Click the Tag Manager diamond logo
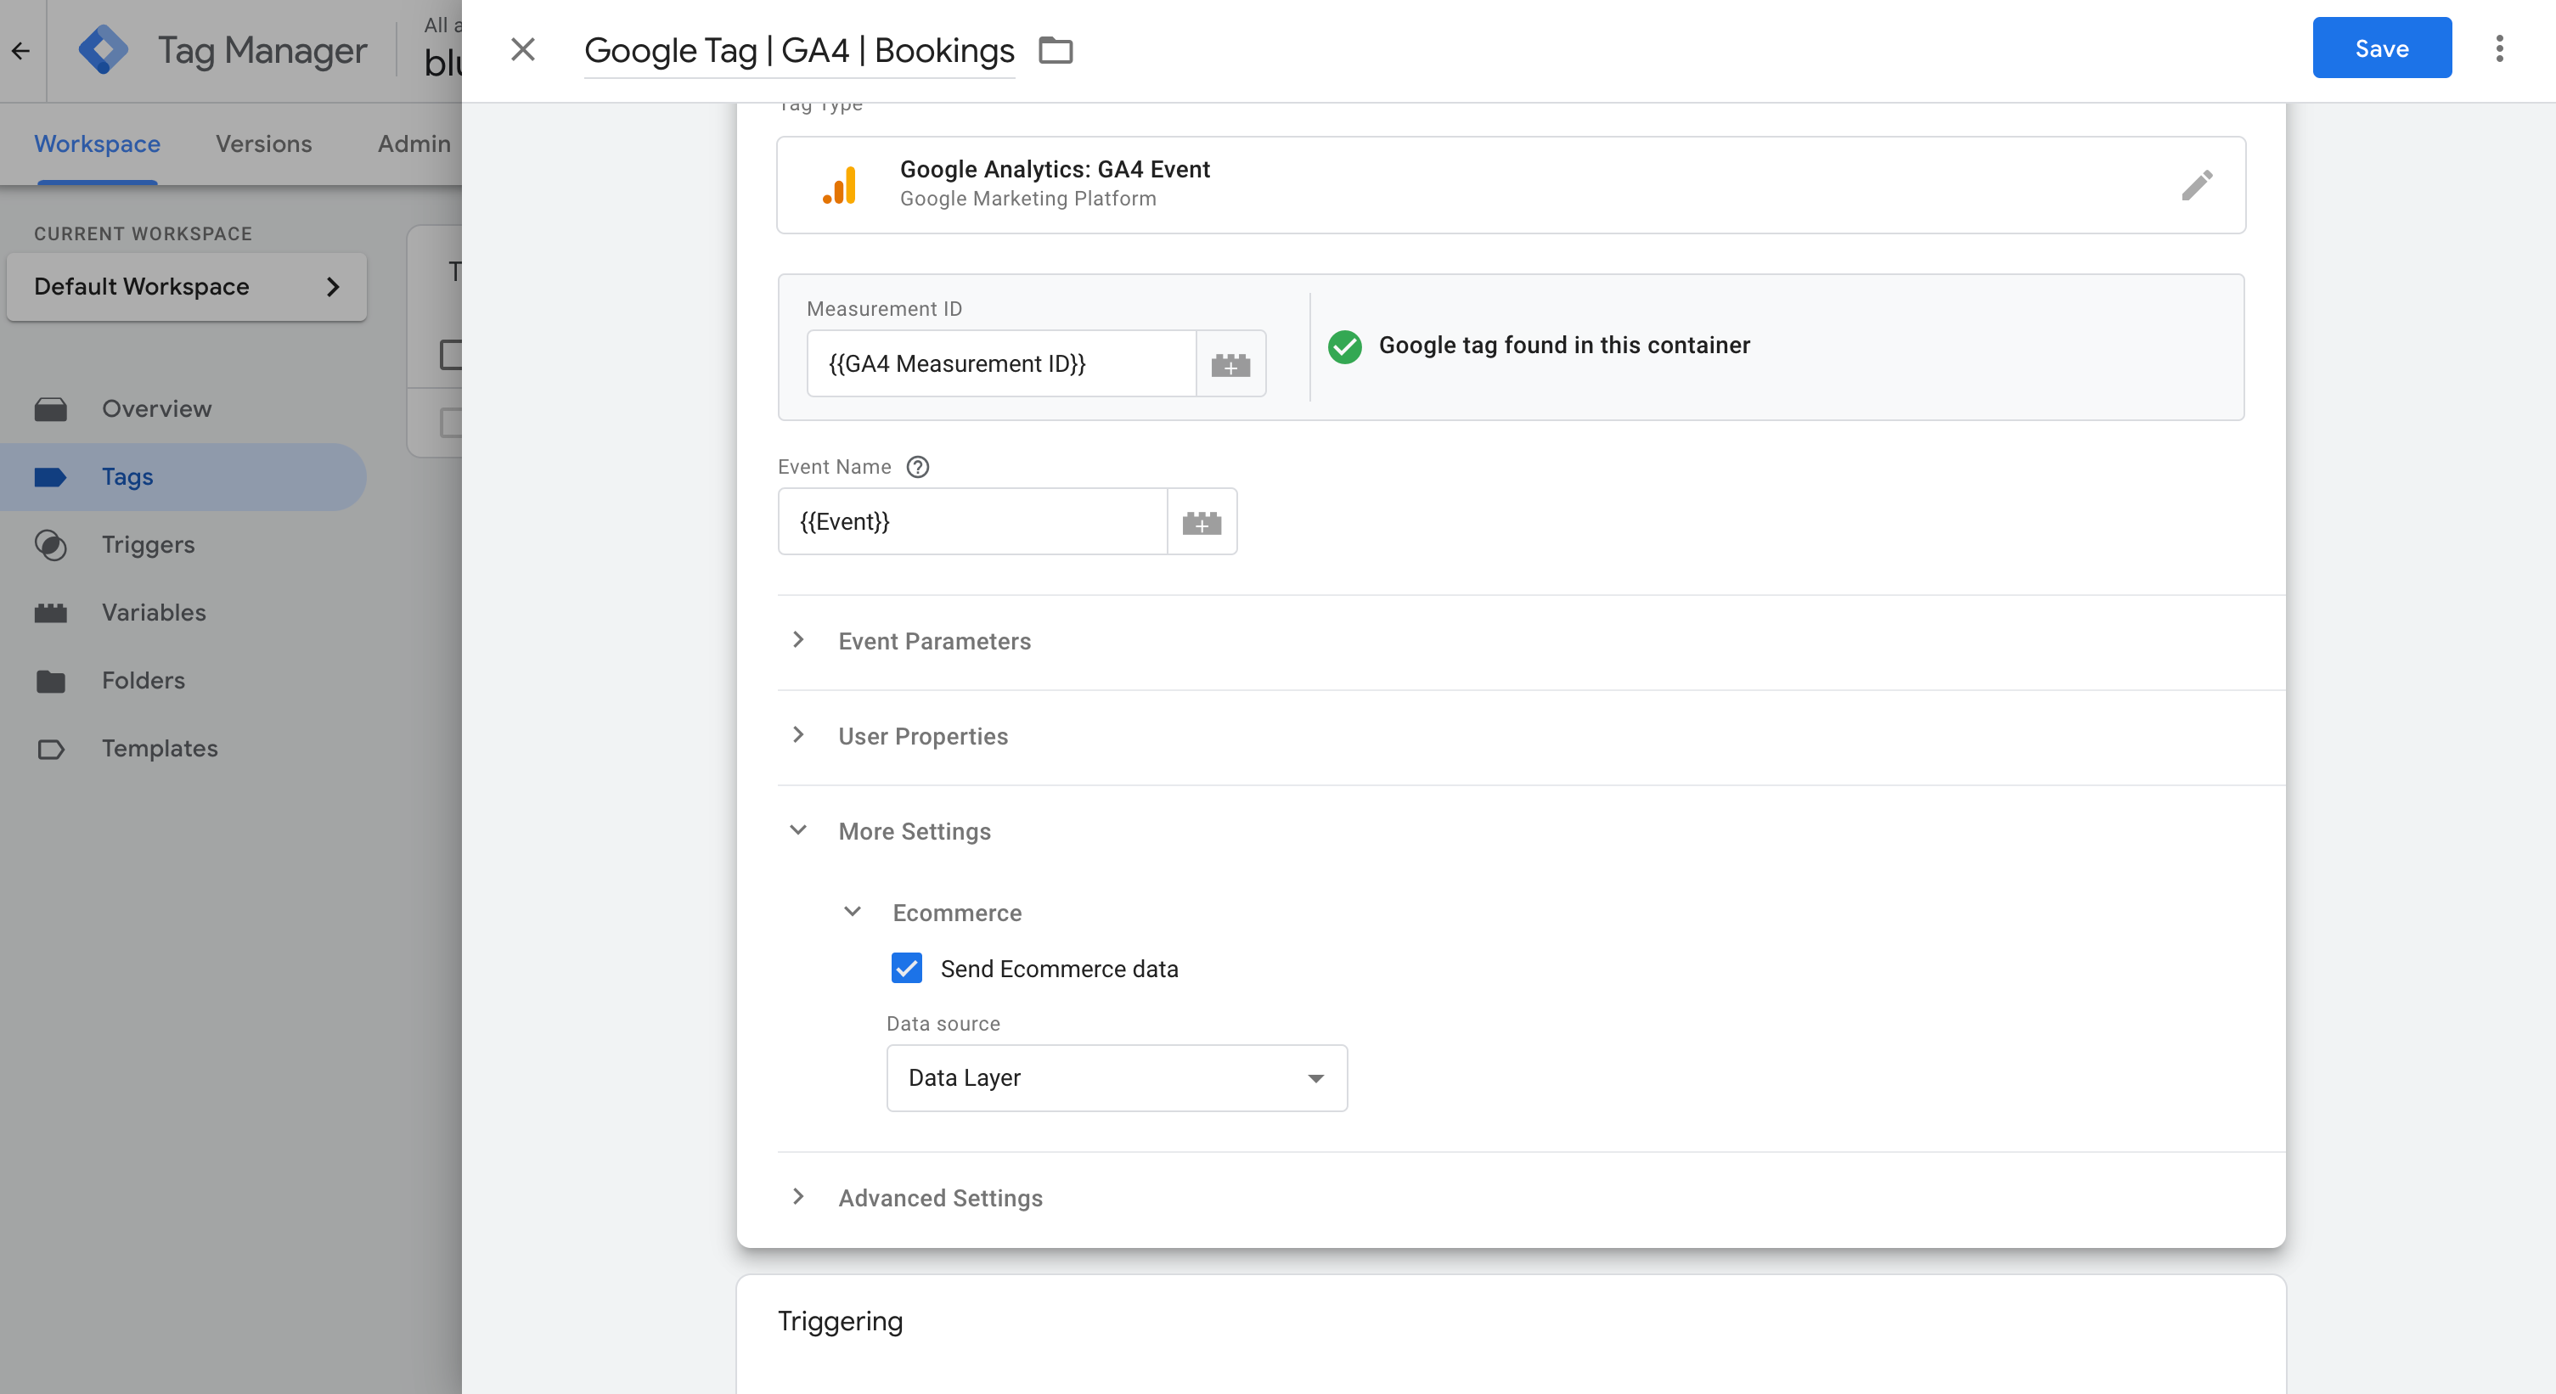Viewport: 2556px width, 1394px height. 104,49
